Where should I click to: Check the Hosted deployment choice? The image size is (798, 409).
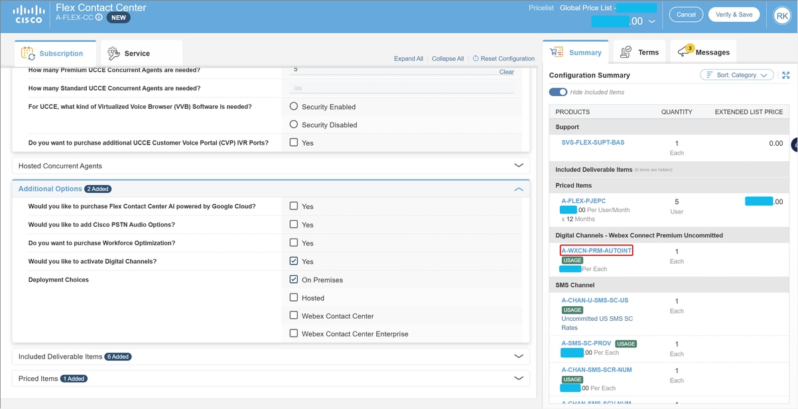point(294,298)
